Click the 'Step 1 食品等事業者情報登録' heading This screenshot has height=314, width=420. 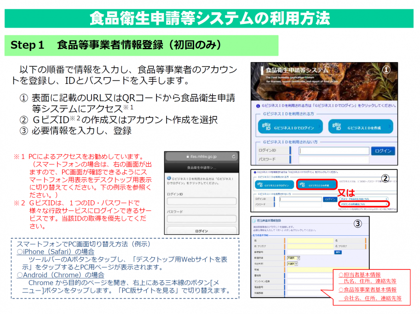tap(116, 45)
